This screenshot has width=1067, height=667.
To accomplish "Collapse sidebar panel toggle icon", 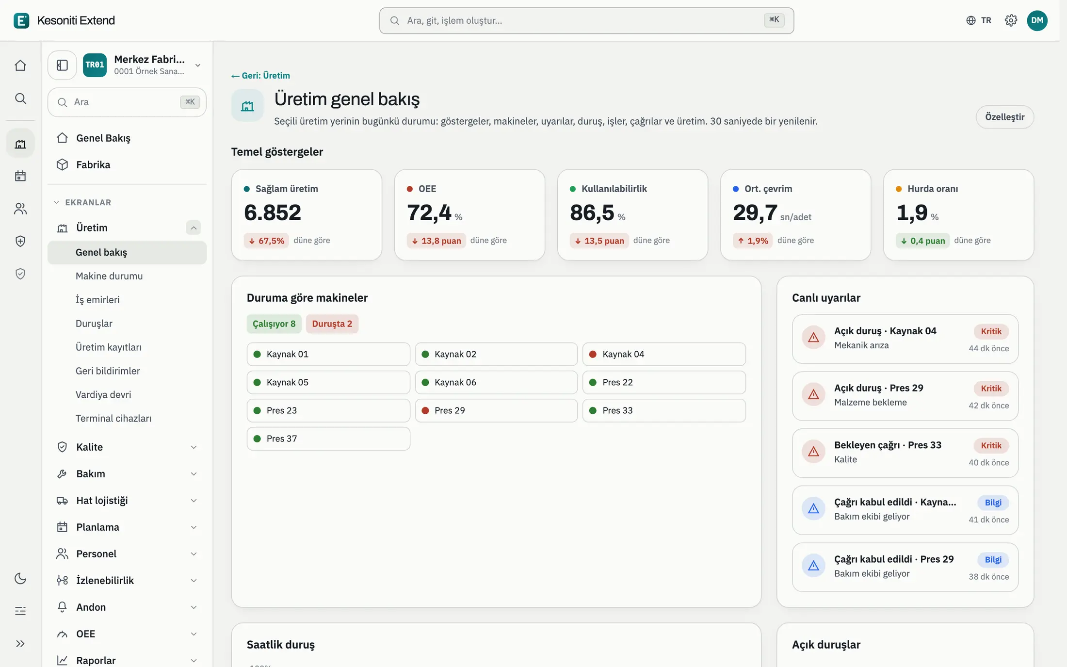I will coord(62,65).
